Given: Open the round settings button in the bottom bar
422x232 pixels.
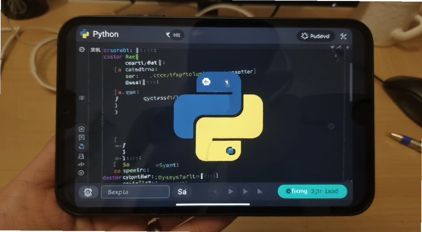Looking at the screenshot, I should 88,192.
